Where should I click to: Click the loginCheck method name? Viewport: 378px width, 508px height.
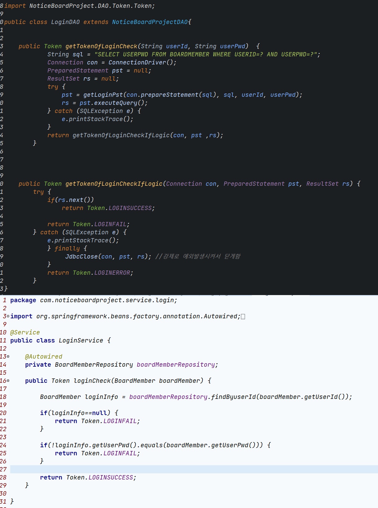pos(92,381)
